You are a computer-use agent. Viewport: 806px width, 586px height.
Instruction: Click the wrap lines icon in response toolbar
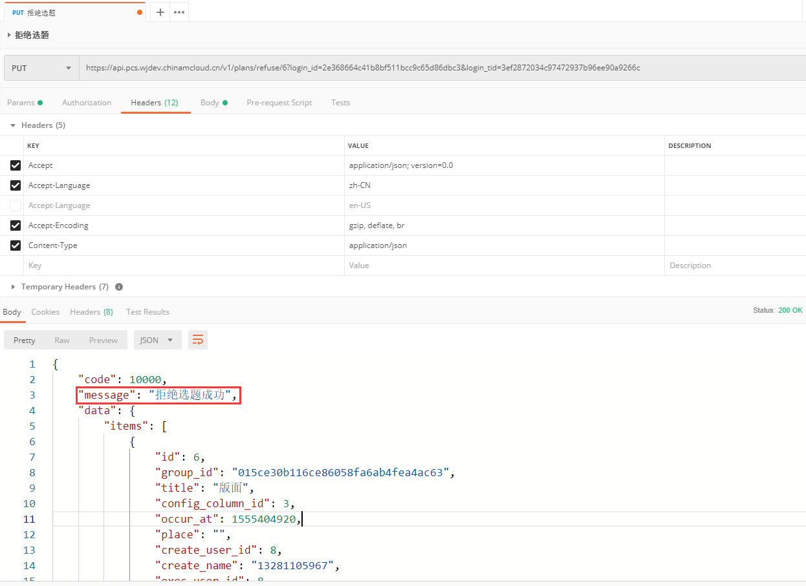pyautogui.click(x=198, y=340)
